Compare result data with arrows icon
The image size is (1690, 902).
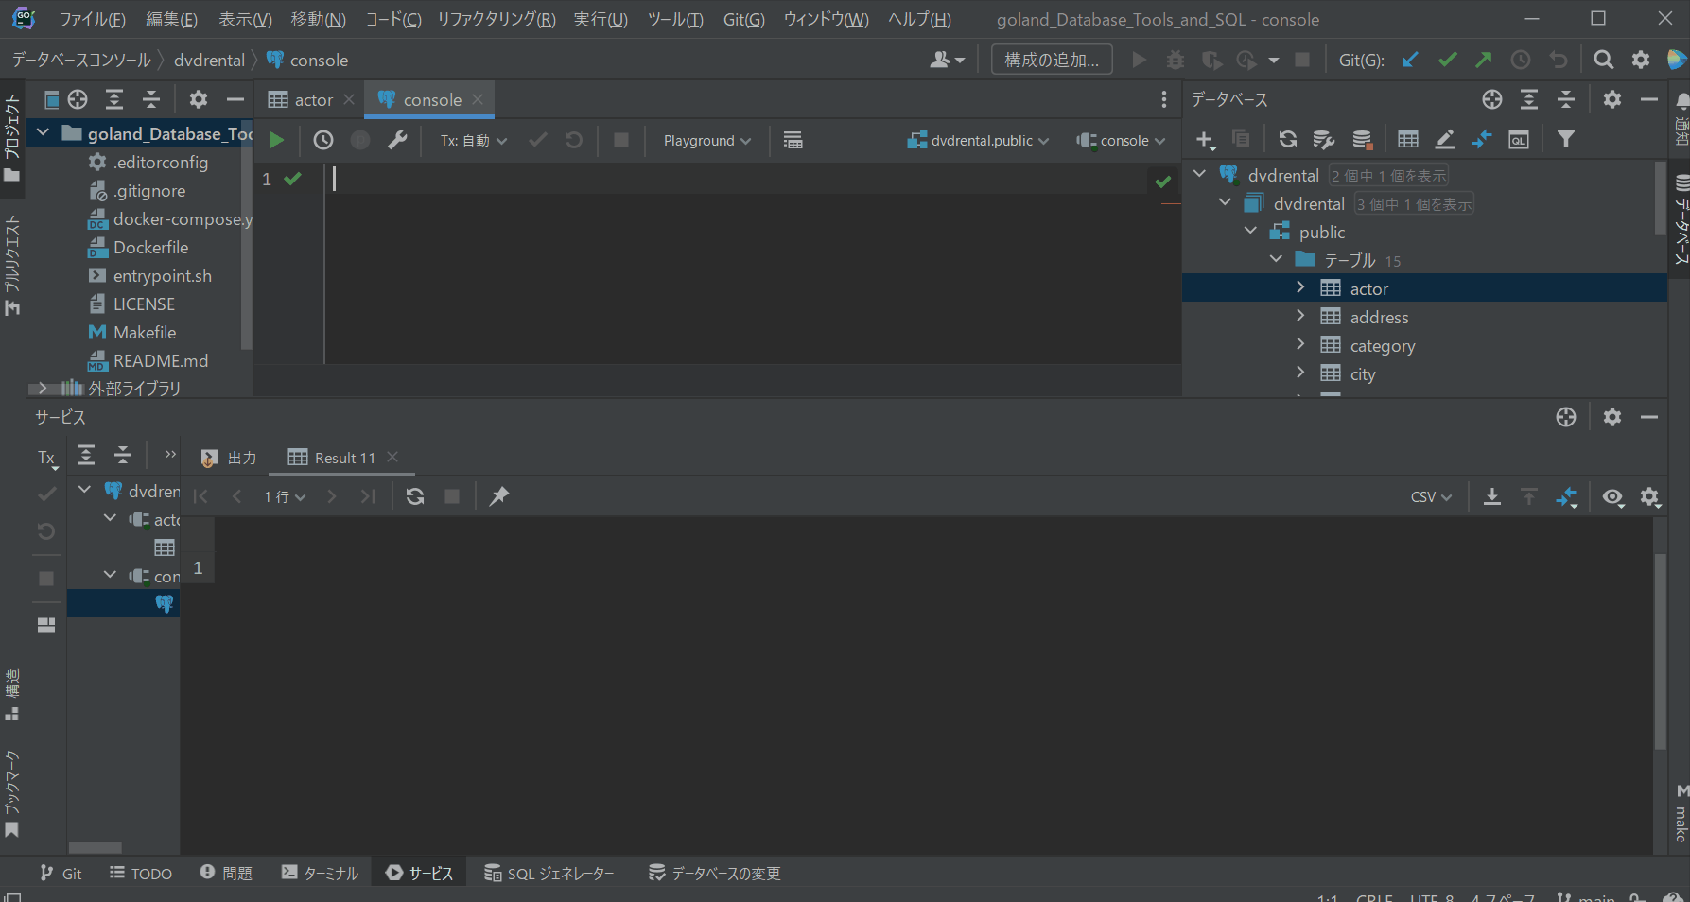(1566, 496)
